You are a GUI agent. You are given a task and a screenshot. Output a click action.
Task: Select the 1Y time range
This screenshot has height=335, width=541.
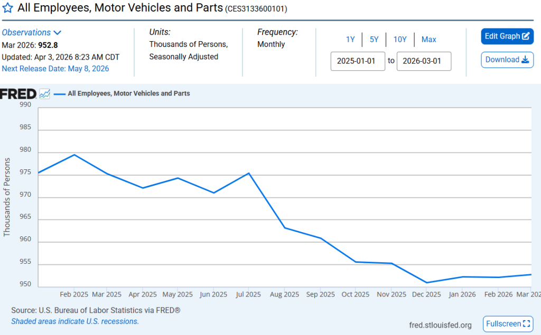(x=350, y=39)
